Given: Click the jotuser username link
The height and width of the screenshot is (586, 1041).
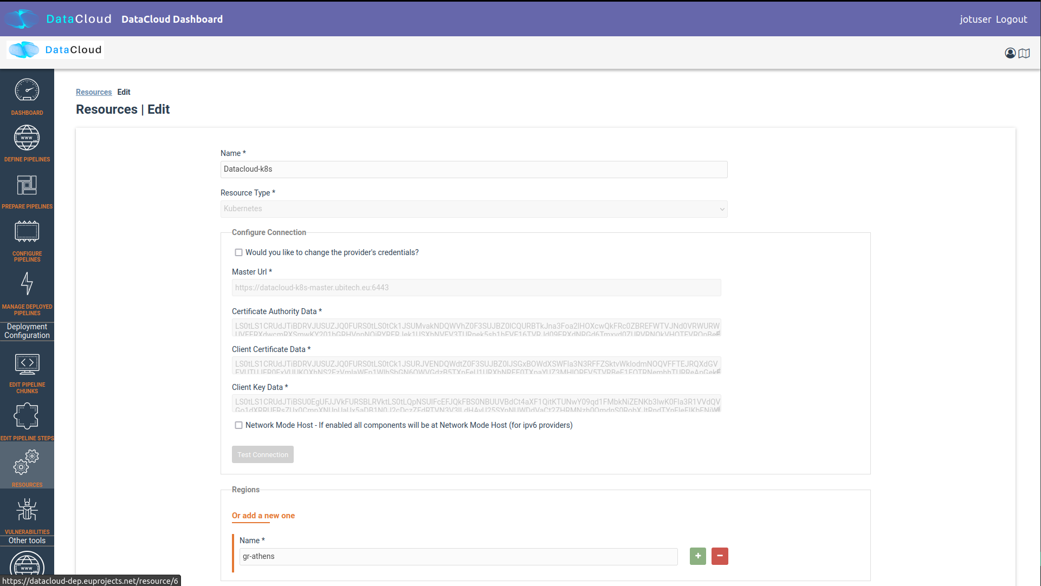Looking at the screenshot, I should [x=975, y=19].
